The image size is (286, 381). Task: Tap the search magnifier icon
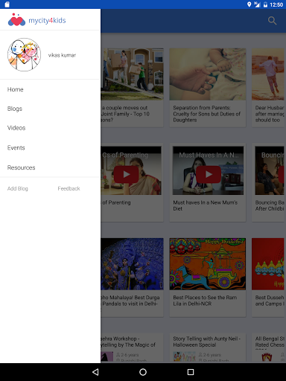click(x=272, y=21)
